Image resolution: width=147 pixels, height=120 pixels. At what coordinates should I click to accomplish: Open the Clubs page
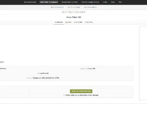105,2
